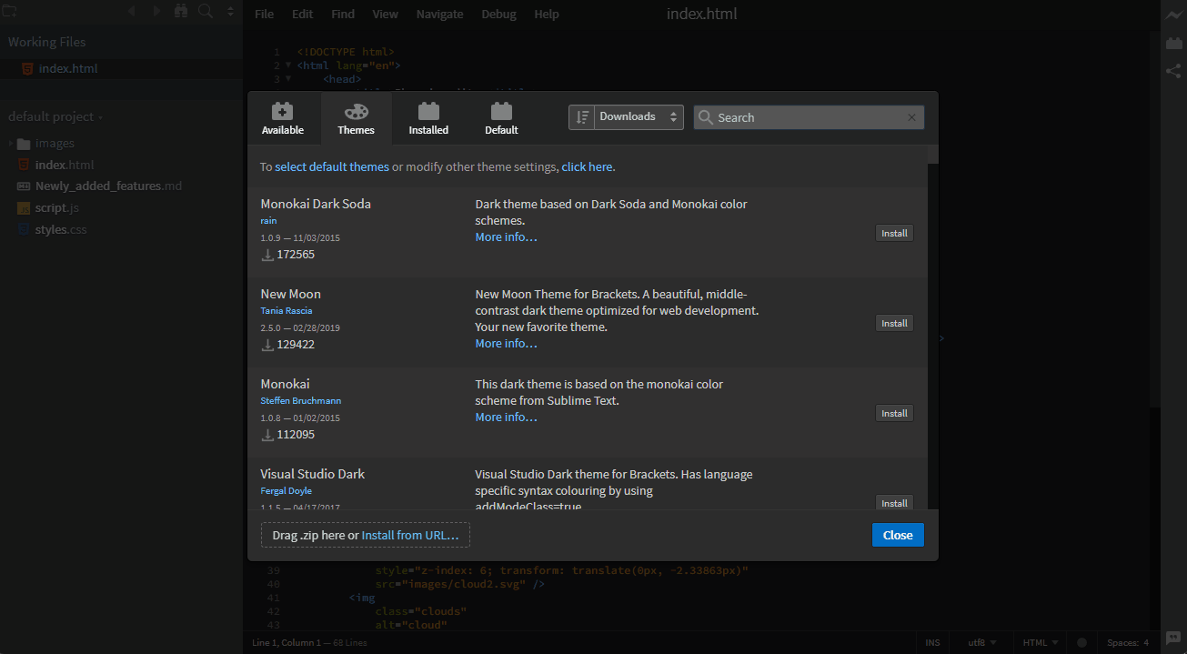The width and height of the screenshot is (1187, 654).
Task: Open the Installed tab
Action: (428, 118)
